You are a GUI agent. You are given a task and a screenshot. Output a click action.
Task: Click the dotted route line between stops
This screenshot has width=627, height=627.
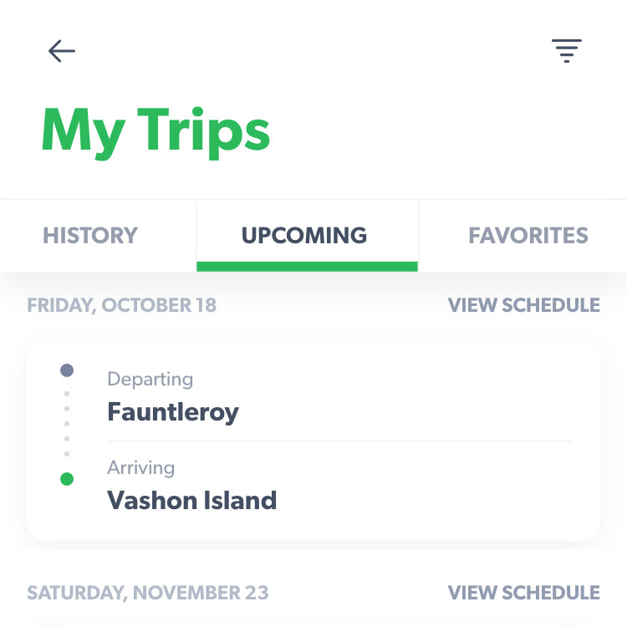[67, 424]
